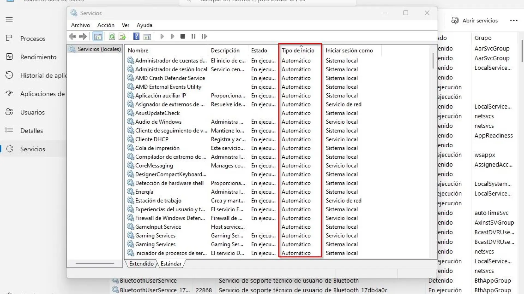Toggle Show/Hide console tree icon

click(98, 36)
